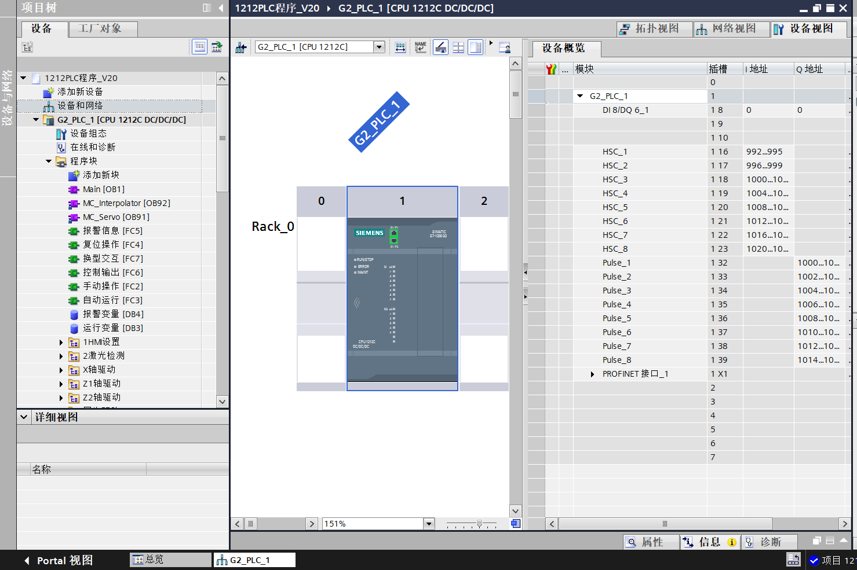Collapse G2_PLC_1 row in device overview

[580, 96]
